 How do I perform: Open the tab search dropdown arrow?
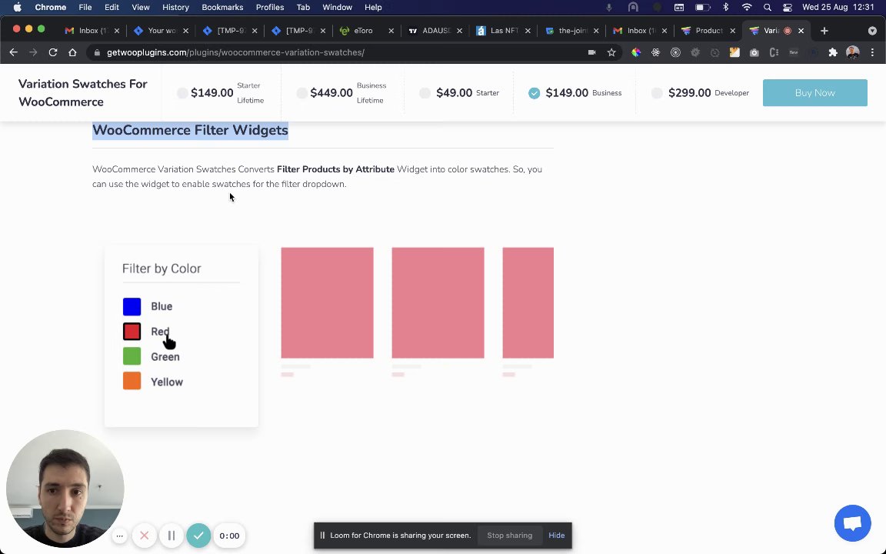[872, 31]
